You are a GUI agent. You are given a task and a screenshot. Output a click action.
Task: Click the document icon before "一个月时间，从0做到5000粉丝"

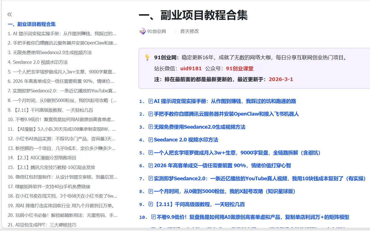click(151, 192)
